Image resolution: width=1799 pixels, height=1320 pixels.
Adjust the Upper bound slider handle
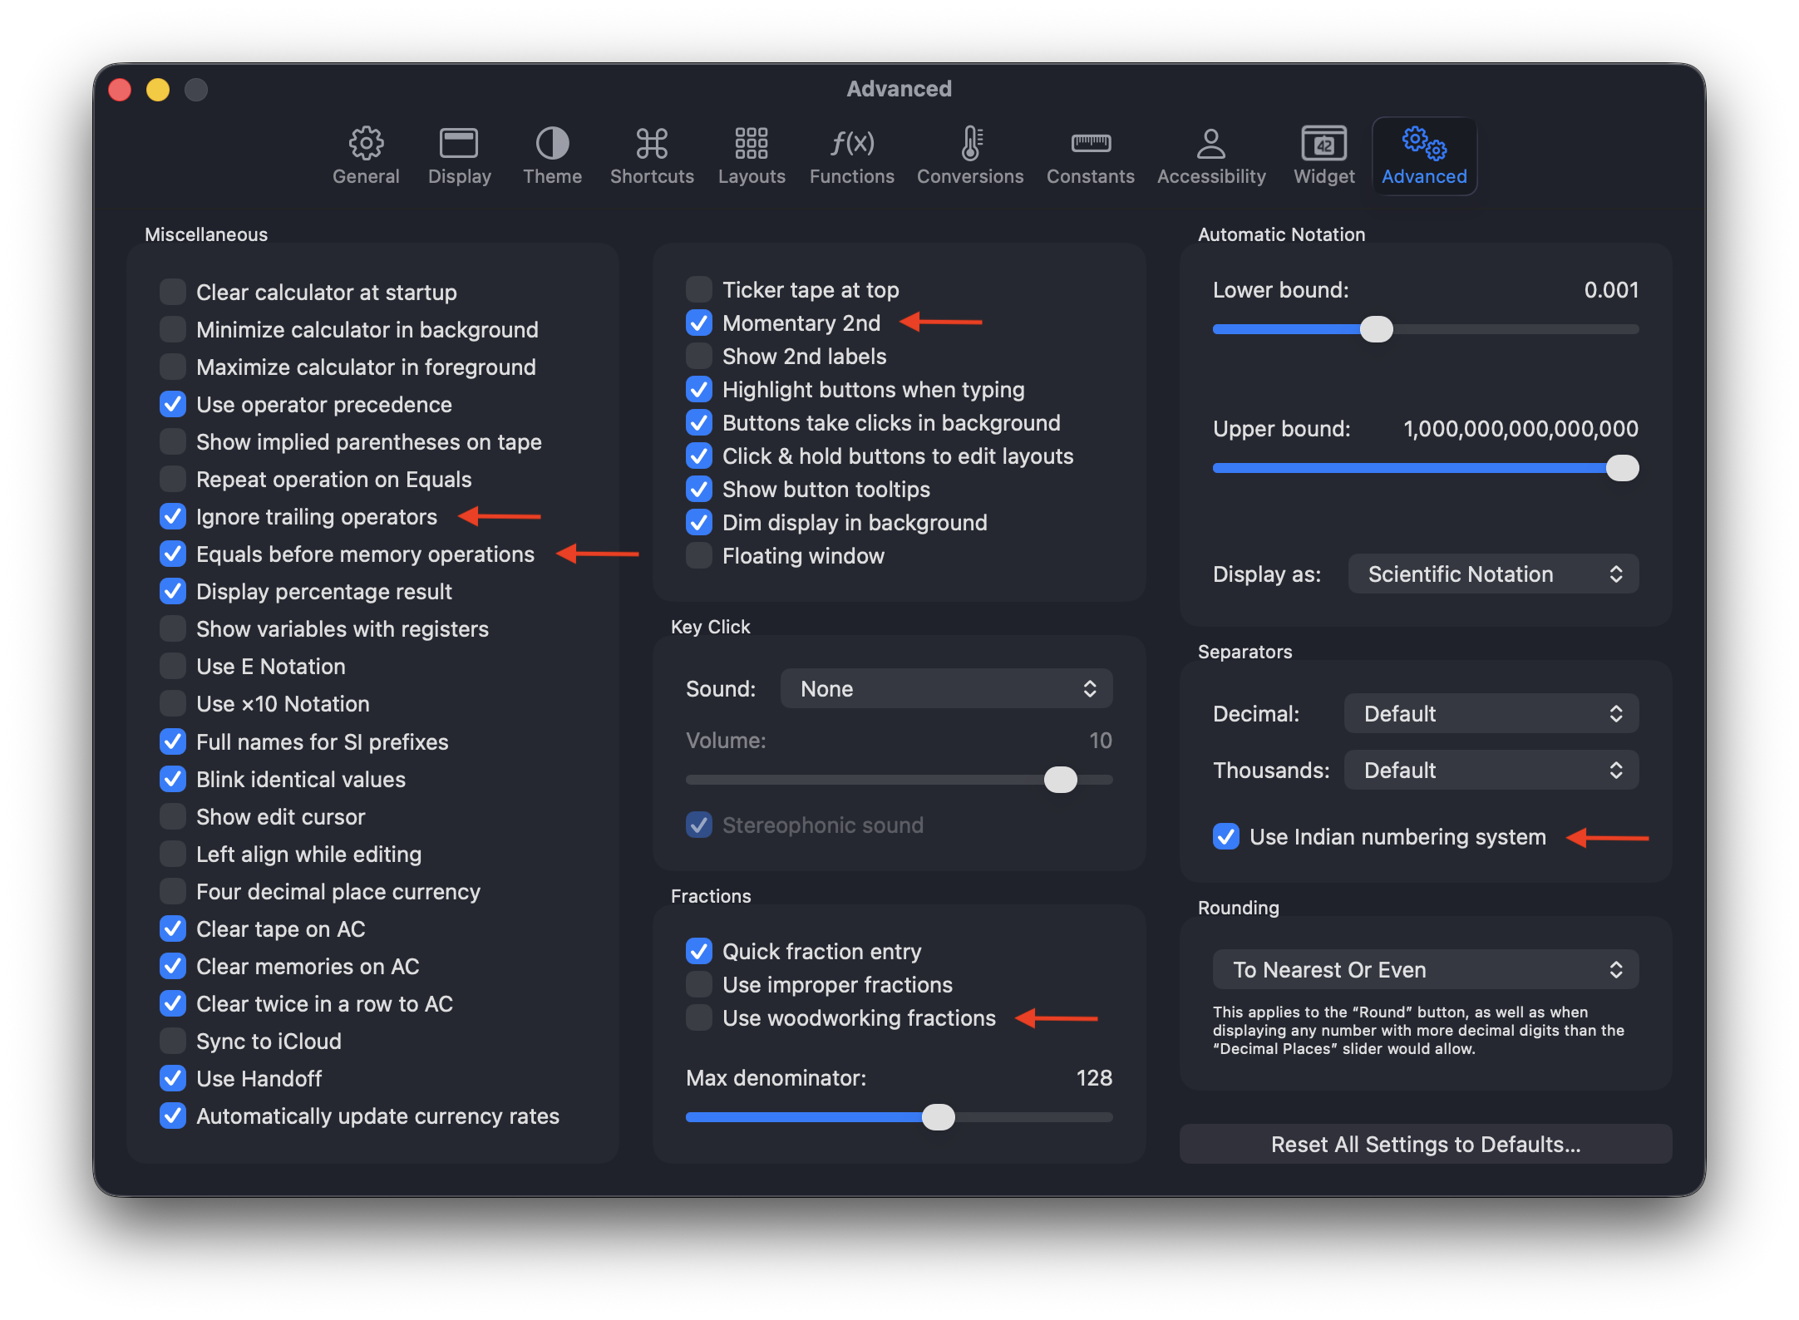coord(1622,468)
